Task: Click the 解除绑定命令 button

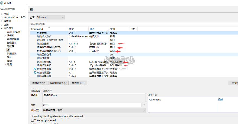Action: click(59, 83)
